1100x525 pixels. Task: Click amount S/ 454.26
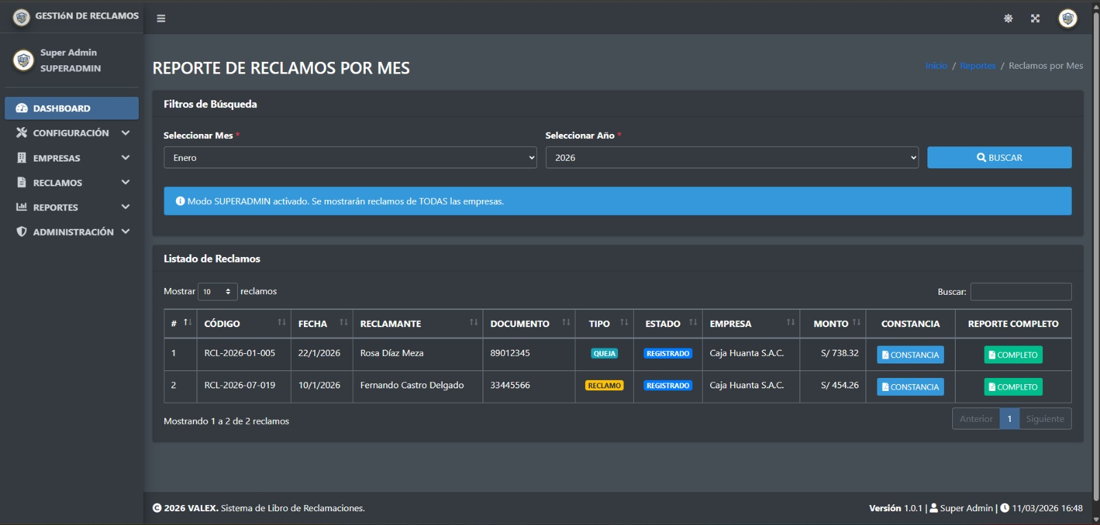pos(839,386)
